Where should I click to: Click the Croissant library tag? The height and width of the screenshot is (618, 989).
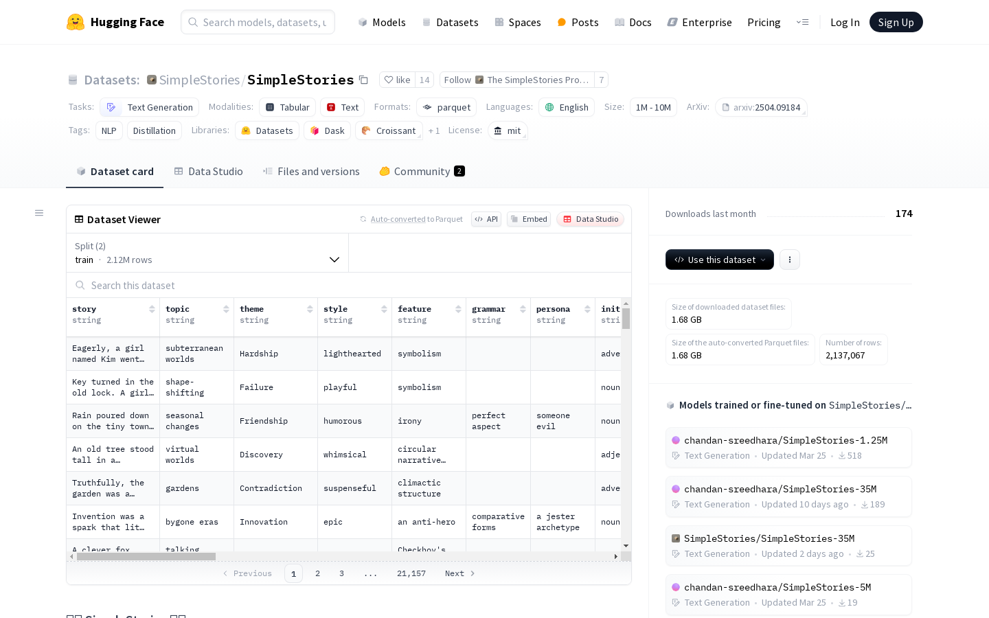coord(389,130)
